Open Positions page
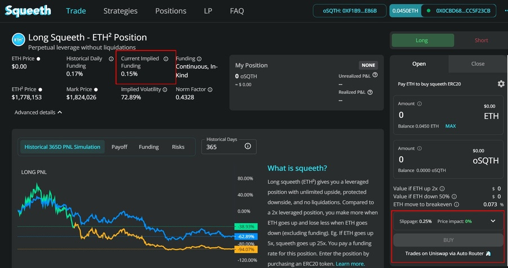 (x=171, y=11)
